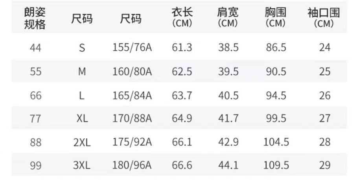Select the 175/92A size code cell
Image resolution: width=359 pixels, height=180 pixels.
tap(132, 142)
